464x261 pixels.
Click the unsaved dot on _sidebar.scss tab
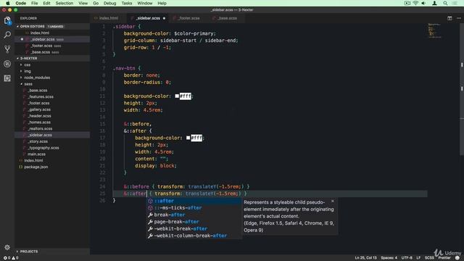164,18
